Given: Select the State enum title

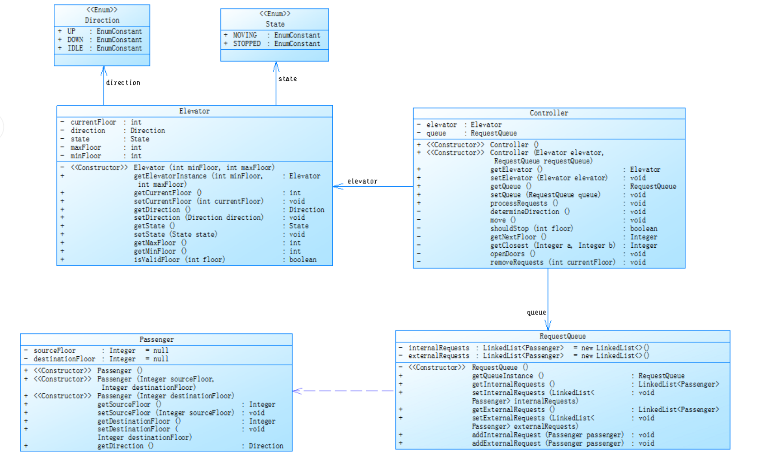Looking at the screenshot, I should pos(275,24).
